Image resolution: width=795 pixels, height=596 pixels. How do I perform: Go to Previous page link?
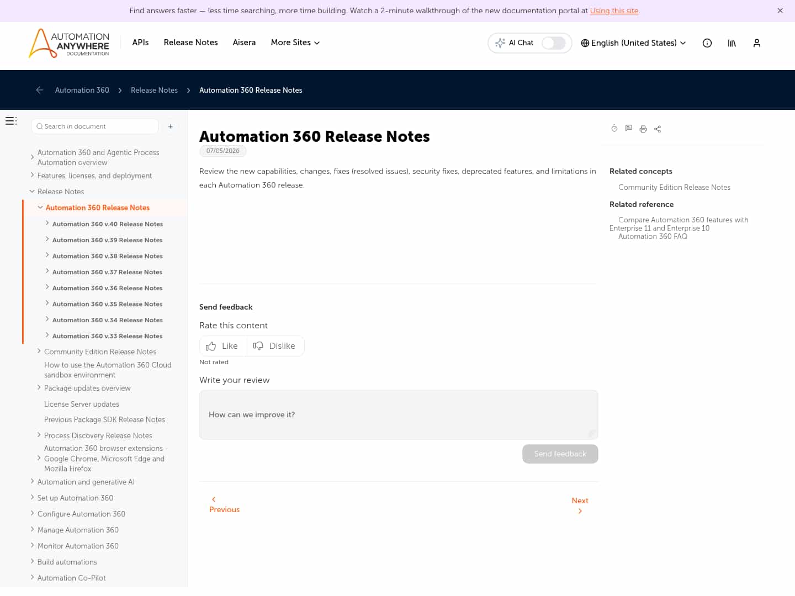pos(224,505)
